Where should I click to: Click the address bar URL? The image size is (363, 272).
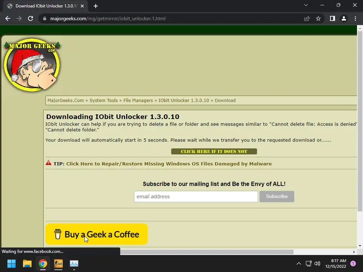108,18
